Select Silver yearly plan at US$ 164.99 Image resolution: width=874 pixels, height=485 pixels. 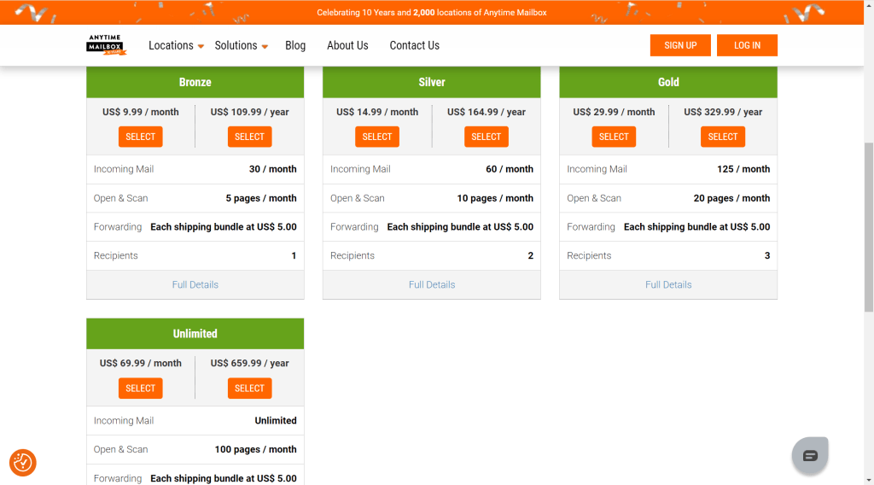(x=486, y=137)
